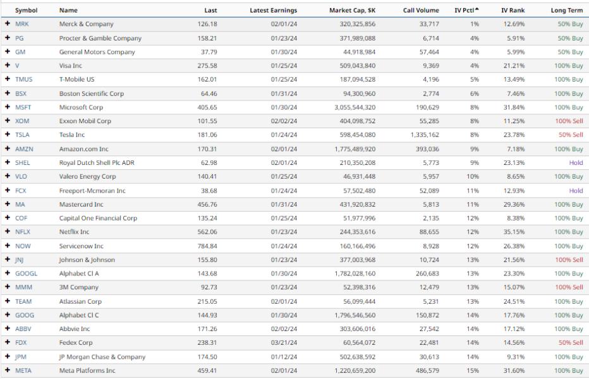The image size is (589, 379).
Task: Expand the BSX row plus icon
Action: click(x=8, y=93)
